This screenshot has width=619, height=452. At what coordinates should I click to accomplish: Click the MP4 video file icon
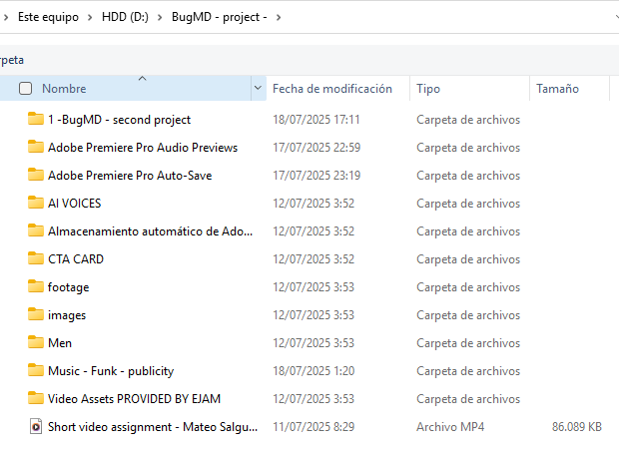36,426
